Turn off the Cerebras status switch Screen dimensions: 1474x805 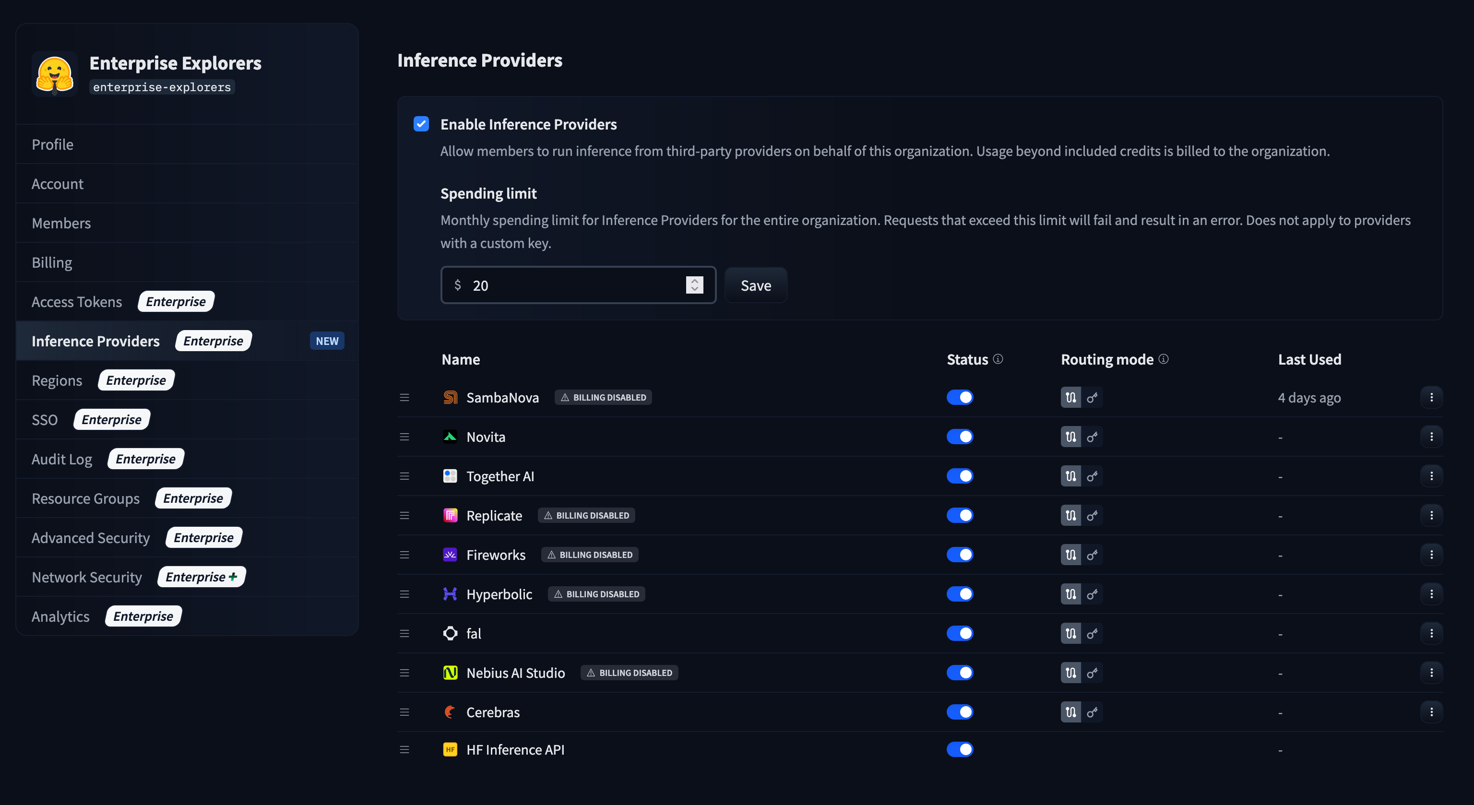coord(960,712)
